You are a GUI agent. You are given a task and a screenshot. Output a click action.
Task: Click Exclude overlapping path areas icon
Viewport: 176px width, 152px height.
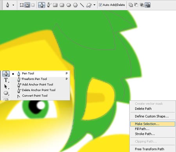(147, 5)
